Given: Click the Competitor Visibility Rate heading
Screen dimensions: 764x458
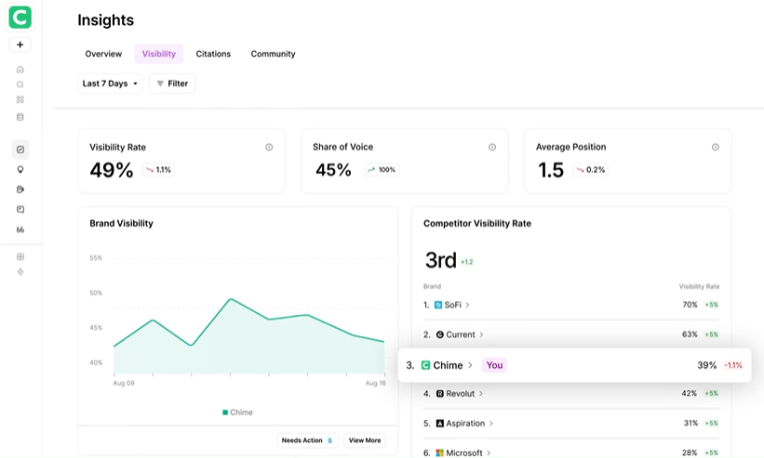Looking at the screenshot, I should coord(477,224).
